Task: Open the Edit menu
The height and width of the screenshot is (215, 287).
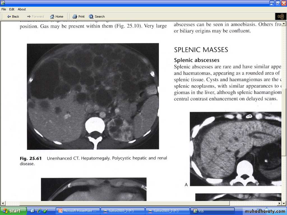Action: (x=12, y=9)
